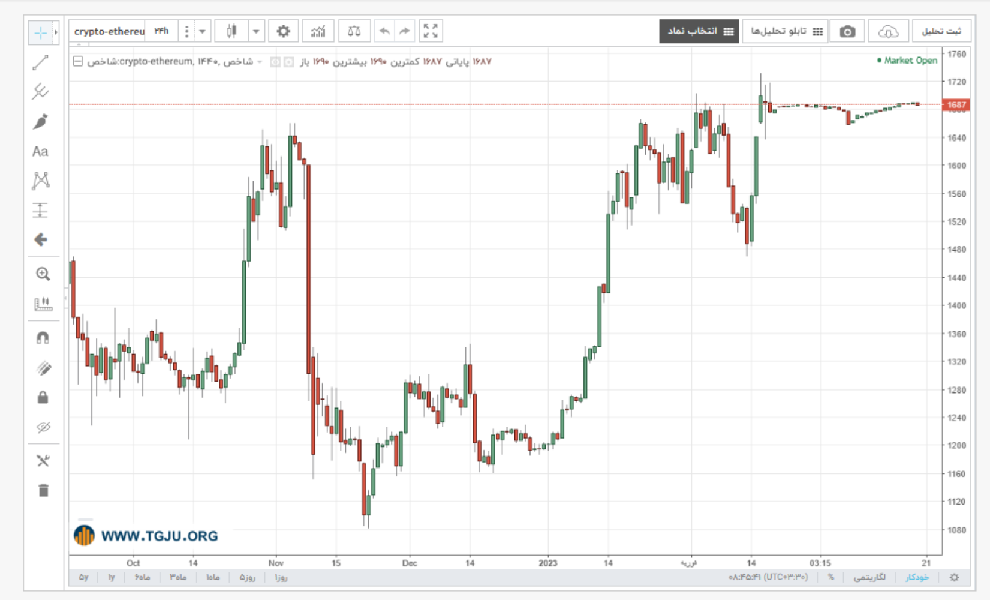Viewport: 990px width, 600px height.
Task: Open the pitchfork drawing tools
Action: pyautogui.click(x=40, y=92)
